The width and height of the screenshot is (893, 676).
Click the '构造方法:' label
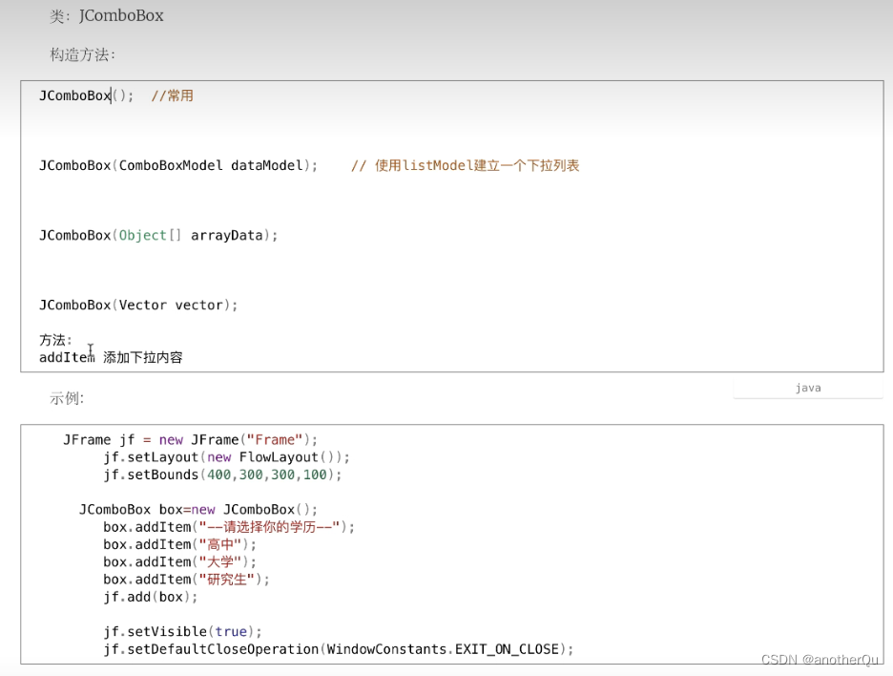click(83, 54)
